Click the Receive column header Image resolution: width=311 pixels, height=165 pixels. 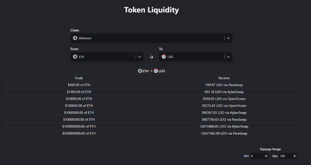pyautogui.click(x=224, y=78)
